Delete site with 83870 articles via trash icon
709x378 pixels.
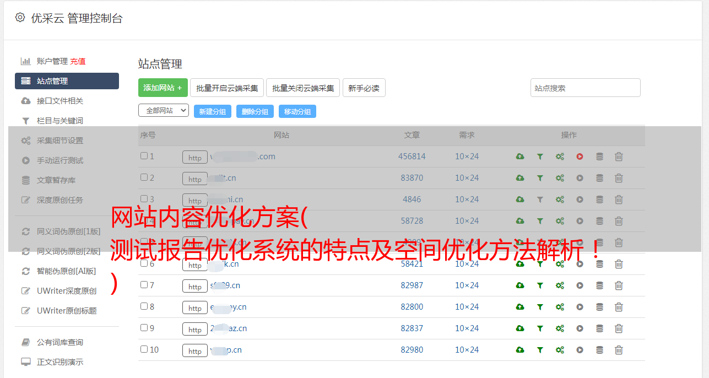pos(619,178)
